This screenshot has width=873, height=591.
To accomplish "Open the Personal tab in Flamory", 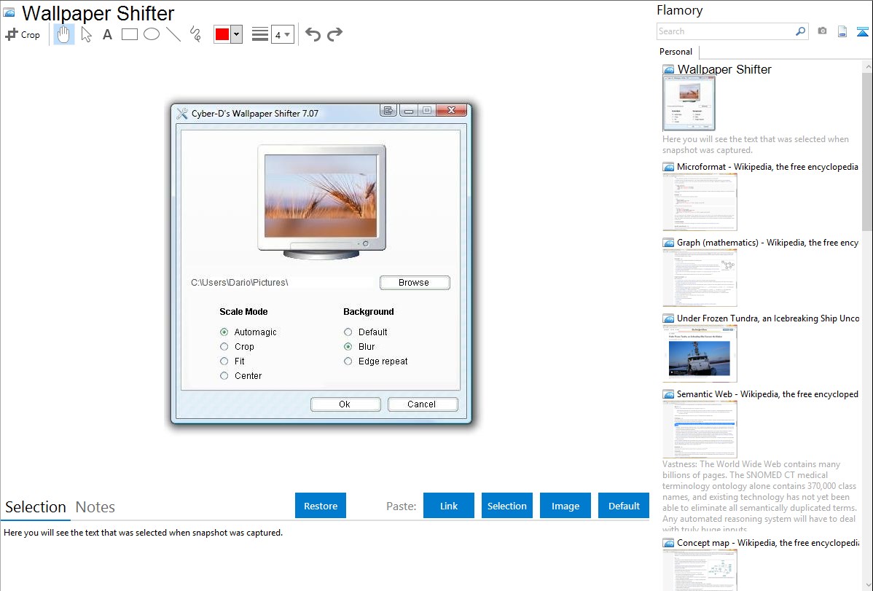I will (676, 52).
